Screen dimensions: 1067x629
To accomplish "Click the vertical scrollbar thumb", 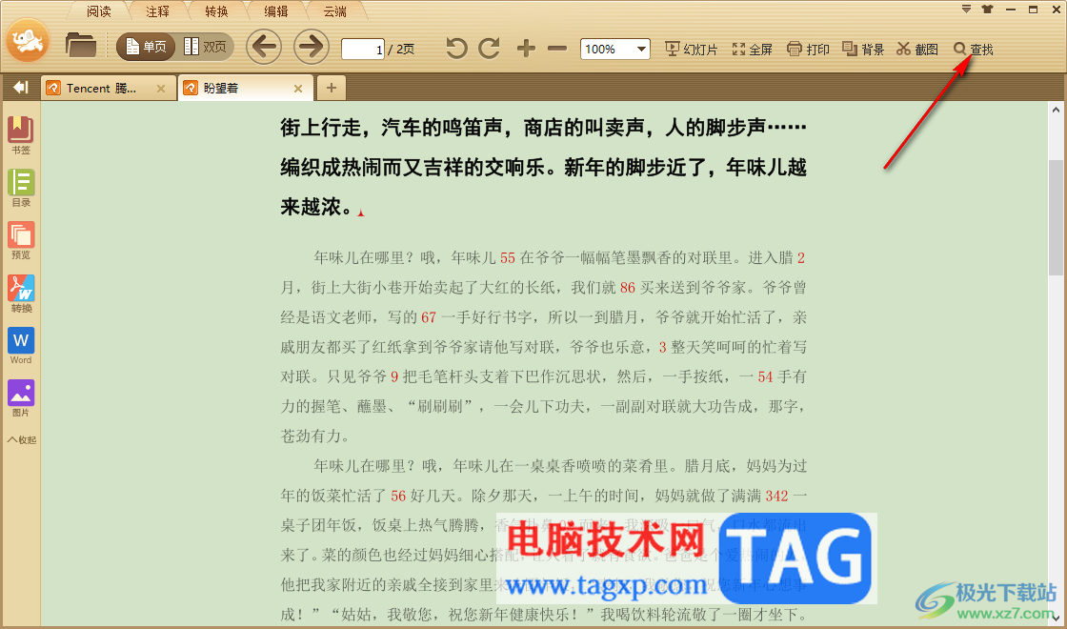I will pyautogui.click(x=1056, y=217).
